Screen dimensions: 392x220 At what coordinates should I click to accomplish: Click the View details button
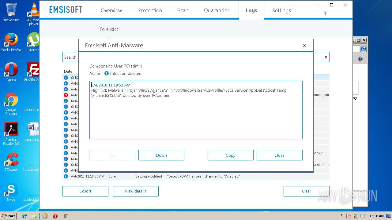pos(136,191)
